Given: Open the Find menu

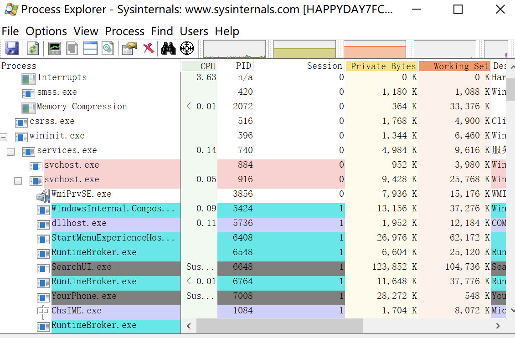Looking at the screenshot, I should click(162, 31).
